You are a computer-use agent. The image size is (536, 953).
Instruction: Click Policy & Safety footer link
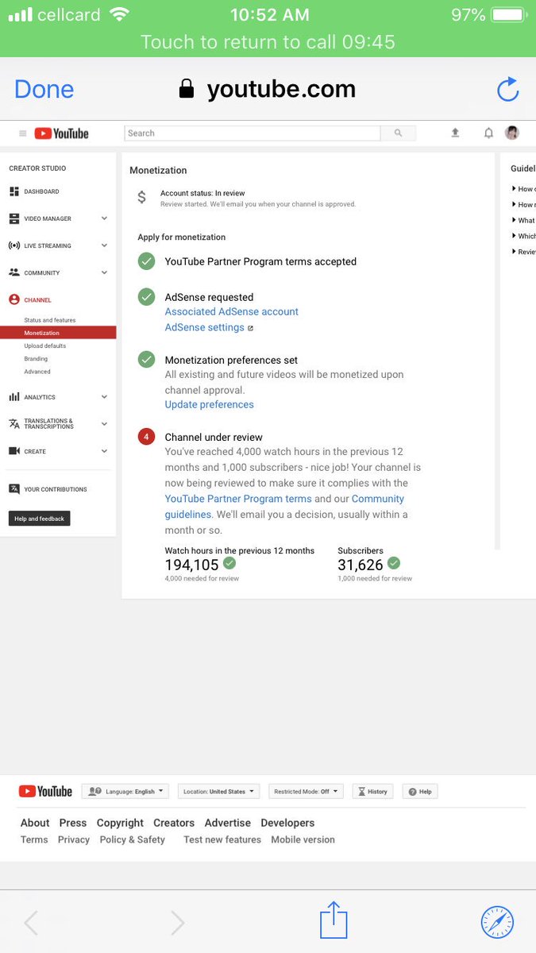[133, 839]
